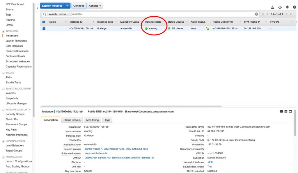Open AMIs in the sidebar
Image resolution: width=298 pixels, height=173 pixels.
pyautogui.click(x=8, y=77)
